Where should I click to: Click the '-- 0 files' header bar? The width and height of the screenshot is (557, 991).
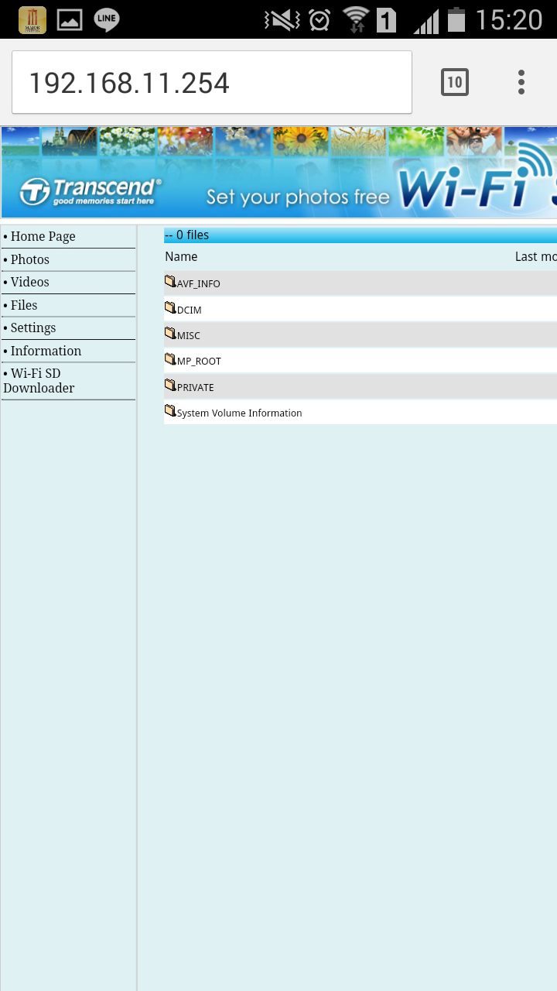click(x=361, y=235)
